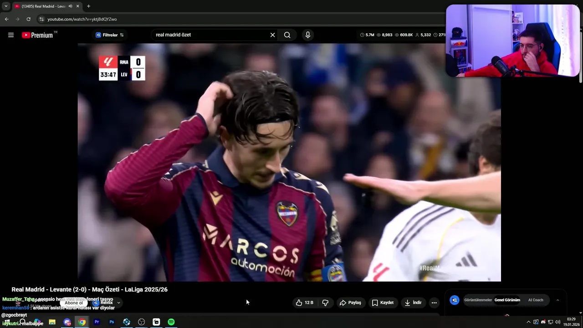Go back with browser back arrow

point(6,19)
